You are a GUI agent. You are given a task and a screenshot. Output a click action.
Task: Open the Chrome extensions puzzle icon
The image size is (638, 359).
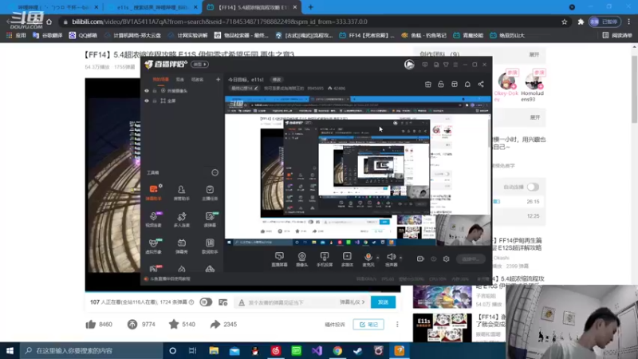point(581,22)
